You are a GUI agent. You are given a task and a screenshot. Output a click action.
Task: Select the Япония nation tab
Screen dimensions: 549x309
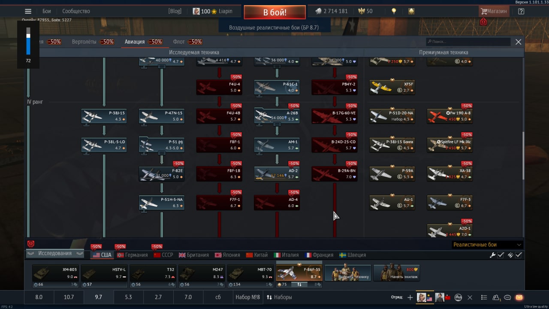click(227, 255)
